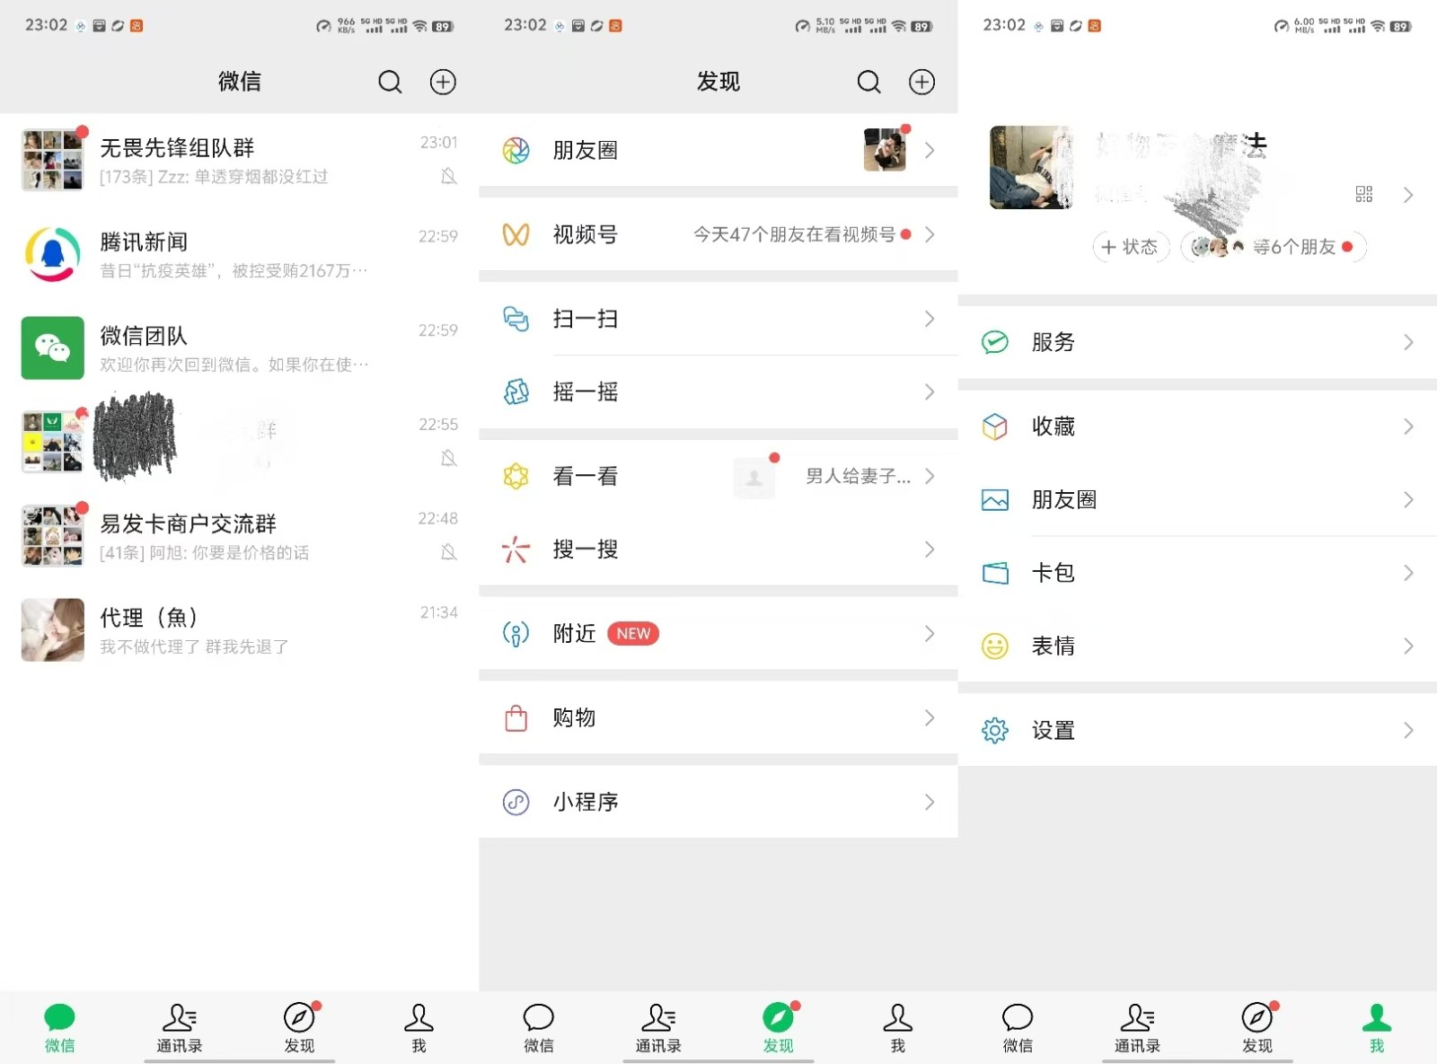Tap the 22:55 timestamp of the scribbled group chat
Viewport: 1437px width, 1064px height.
coord(438,424)
